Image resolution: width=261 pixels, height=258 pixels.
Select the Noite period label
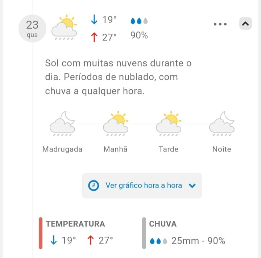[x=221, y=149]
